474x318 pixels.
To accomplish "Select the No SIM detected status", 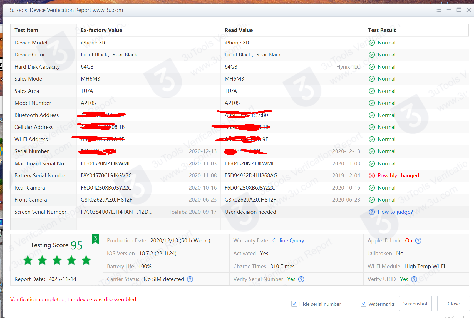I will click(164, 279).
